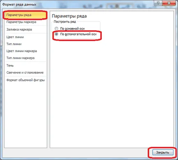Close the dialog with the X button

pyautogui.click(x=169, y=3)
